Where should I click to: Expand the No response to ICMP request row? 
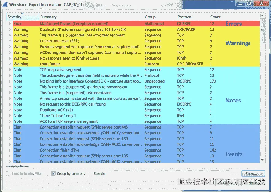(10, 58)
